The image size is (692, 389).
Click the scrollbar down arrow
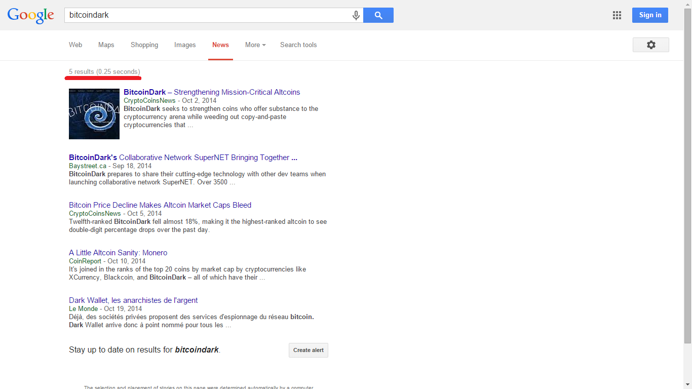[x=687, y=385]
